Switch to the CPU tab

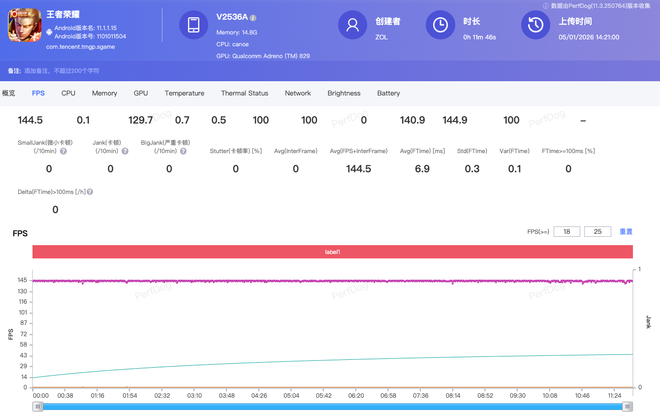(x=68, y=93)
